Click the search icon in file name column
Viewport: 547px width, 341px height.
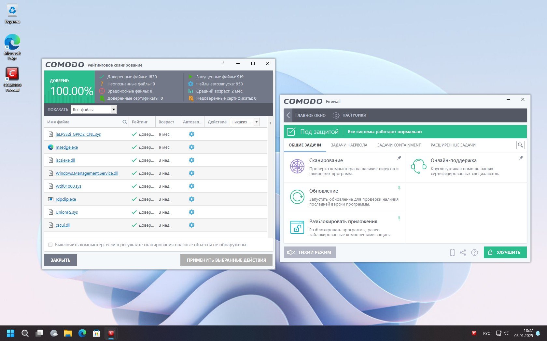[124, 122]
